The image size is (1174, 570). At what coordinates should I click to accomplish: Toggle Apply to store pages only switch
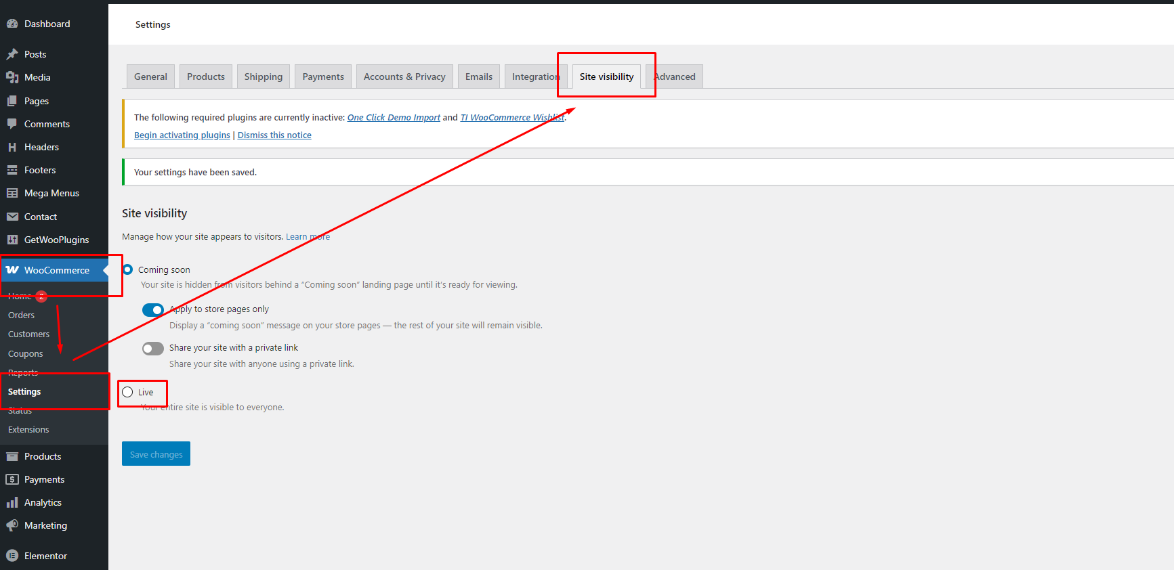click(x=153, y=310)
